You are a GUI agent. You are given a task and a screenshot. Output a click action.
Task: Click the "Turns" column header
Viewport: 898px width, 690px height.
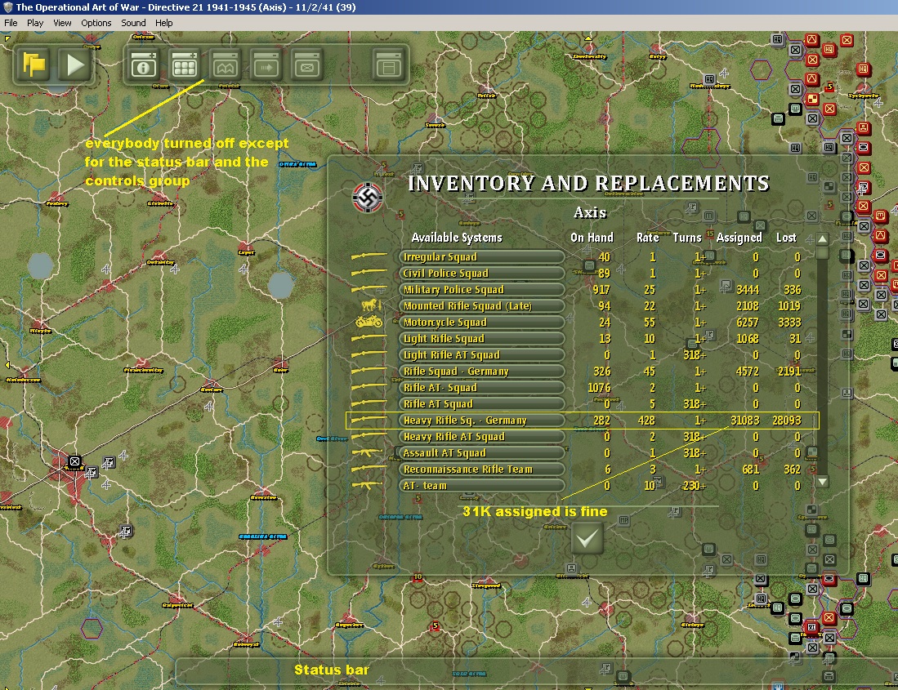[x=686, y=238]
